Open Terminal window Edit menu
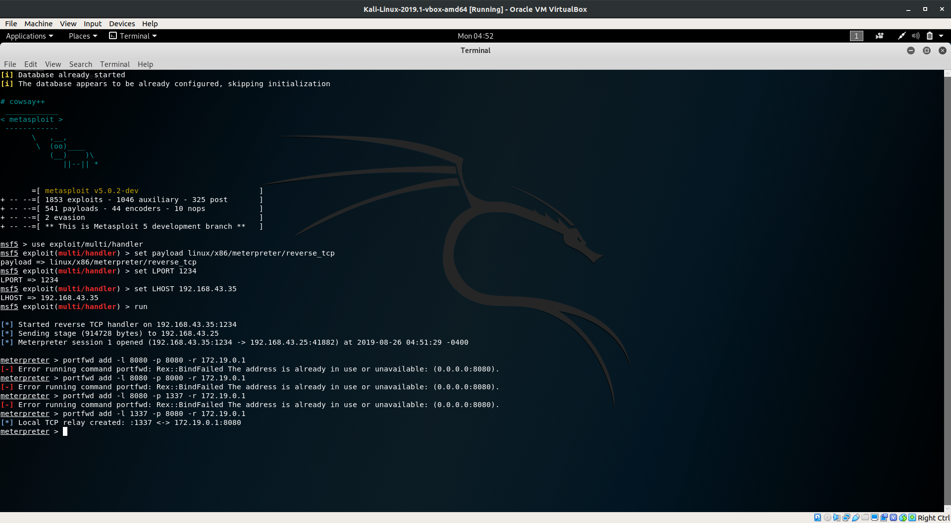This screenshot has width=951, height=523. click(31, 64)
